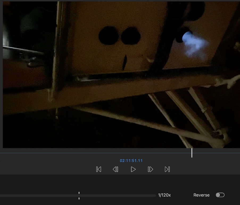The height and width of the screenshot is (205, 240).
Task: Step forward one frame
Action: coord(150,169)
